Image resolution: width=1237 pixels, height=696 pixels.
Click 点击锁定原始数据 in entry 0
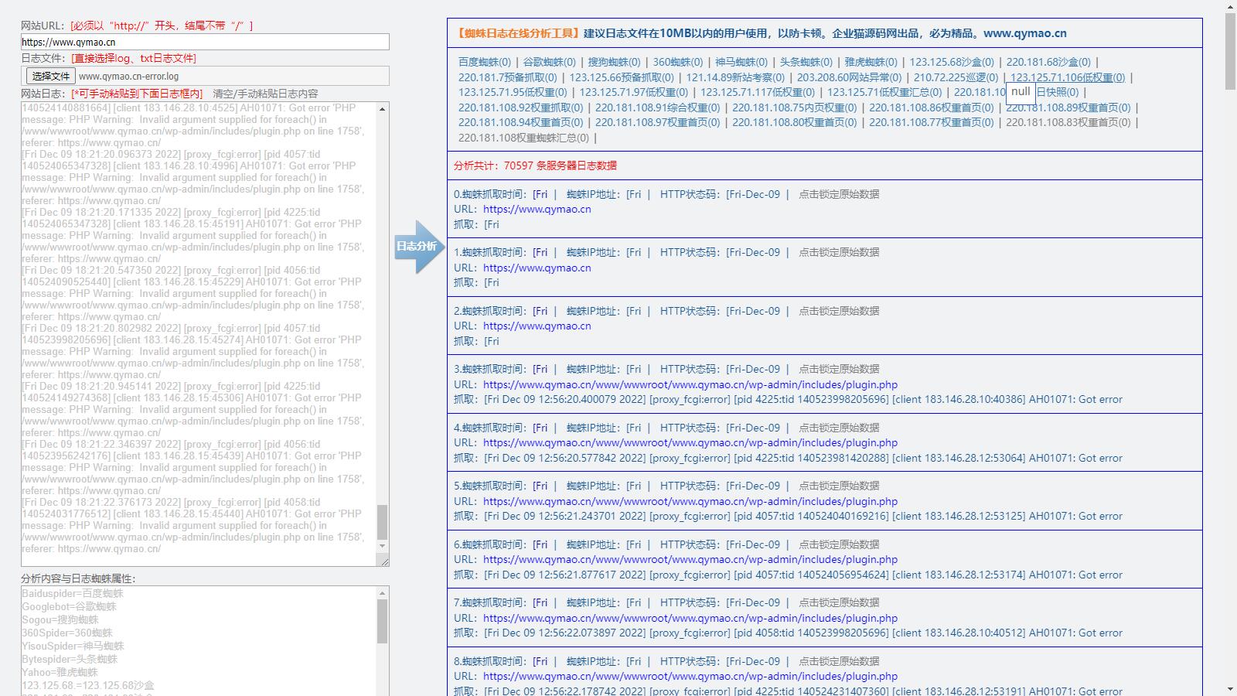pos(839,195)
